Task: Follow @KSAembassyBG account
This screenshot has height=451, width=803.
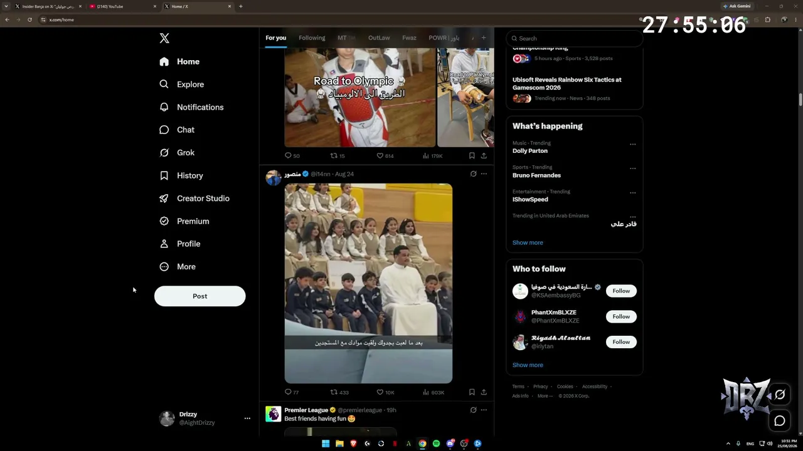Action: (x=621, y=291)
